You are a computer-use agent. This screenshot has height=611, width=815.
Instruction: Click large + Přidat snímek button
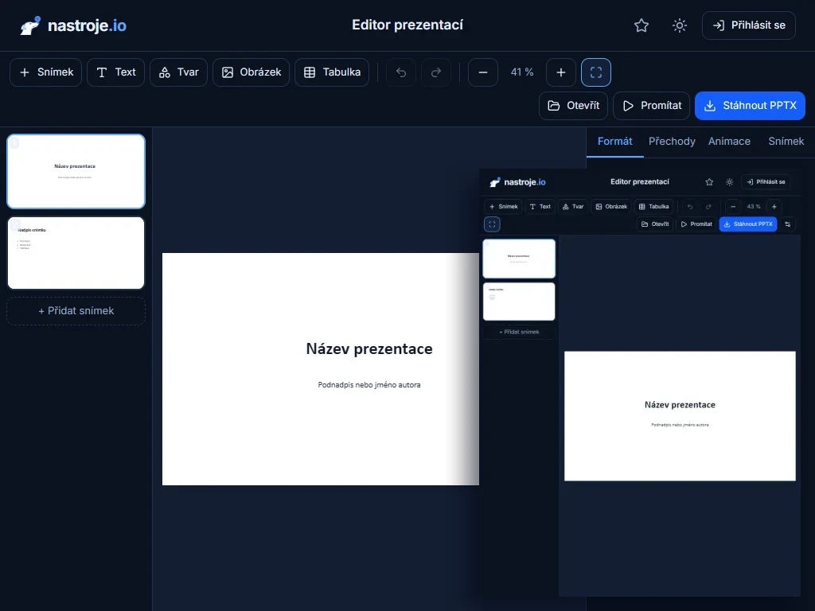[x=76, y=311]
